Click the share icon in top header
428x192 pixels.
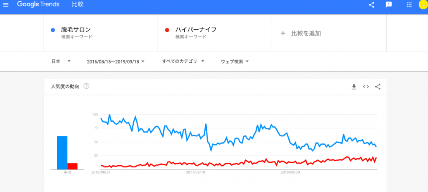[371, 5]
